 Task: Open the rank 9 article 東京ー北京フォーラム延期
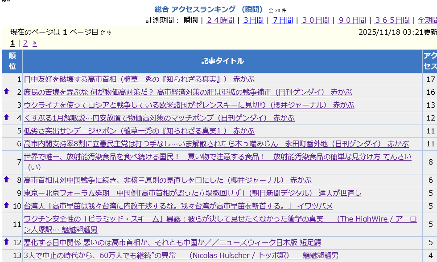point(192,193)
